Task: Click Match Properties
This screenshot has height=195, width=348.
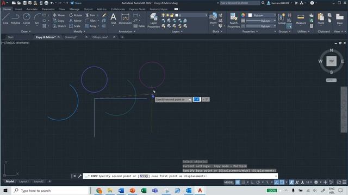Action: (233, 21)
